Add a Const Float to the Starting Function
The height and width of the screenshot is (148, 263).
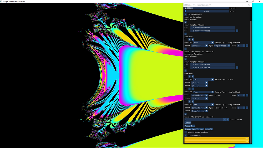(x=185, y=22)
